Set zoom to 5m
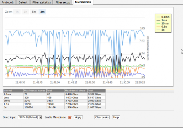 [34, 12]
